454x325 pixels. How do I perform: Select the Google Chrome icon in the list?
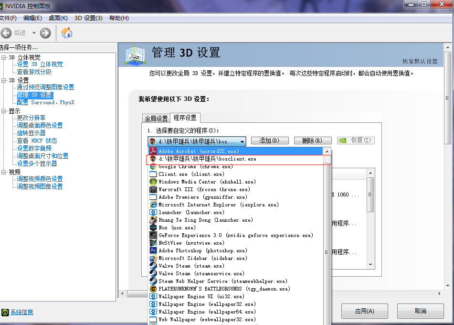pos(153,167)
